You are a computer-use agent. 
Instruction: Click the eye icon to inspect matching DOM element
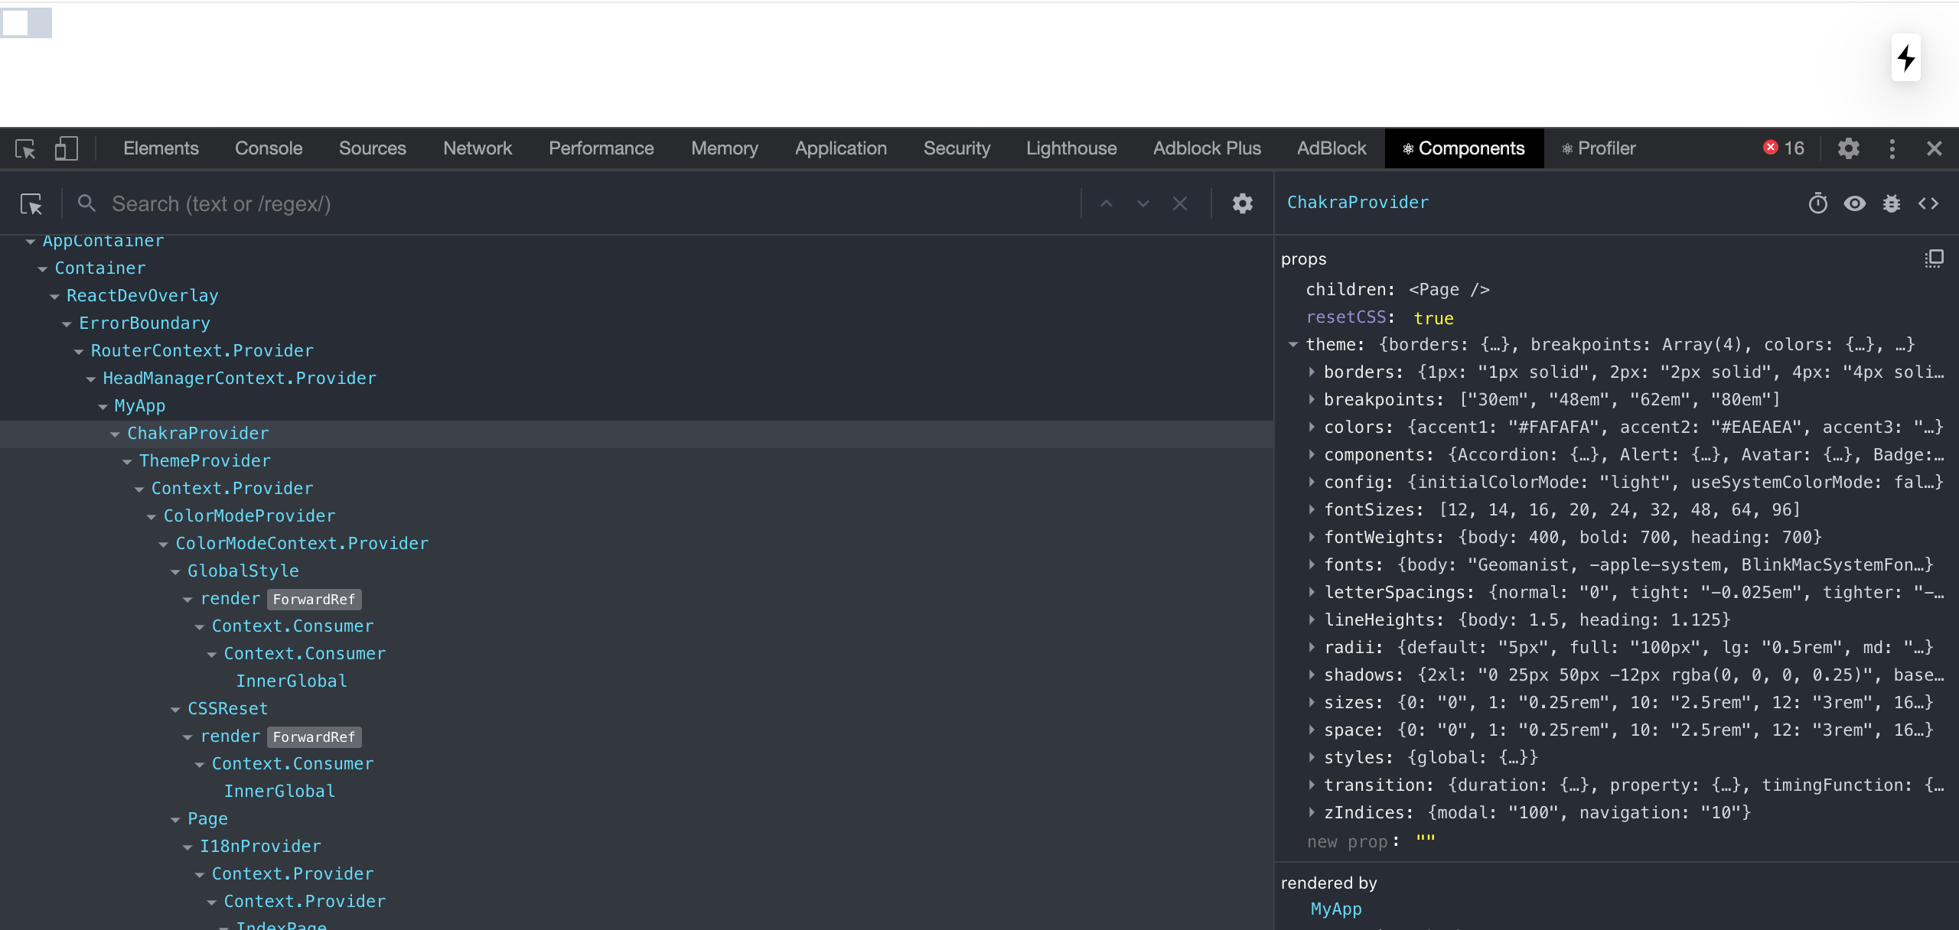pos(1855,203)
